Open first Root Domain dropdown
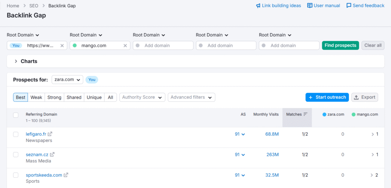391x188 pixels. click(23, 35)
